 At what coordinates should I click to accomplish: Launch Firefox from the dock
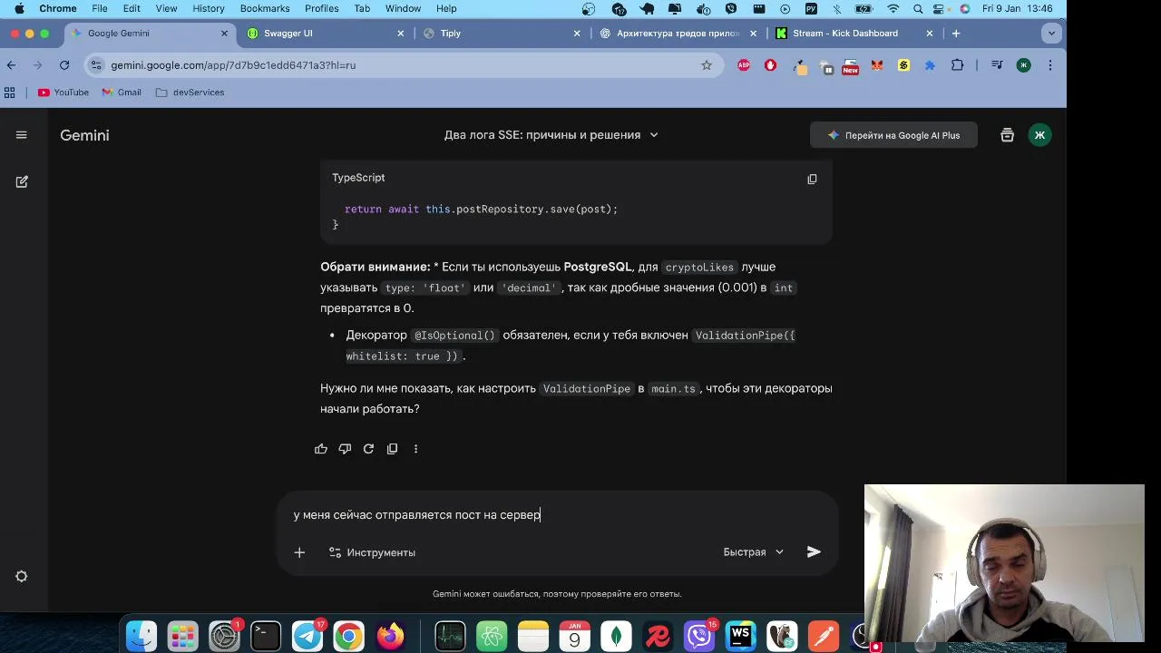[391, 637]
